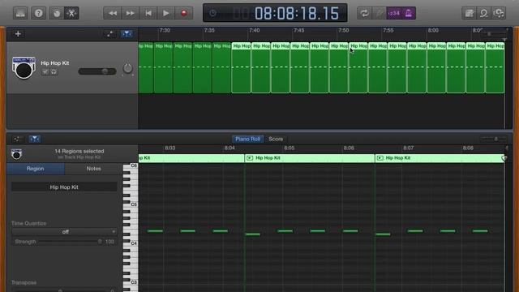
Task: Toggle Cycle mode
Action: (x=364, y=13)
